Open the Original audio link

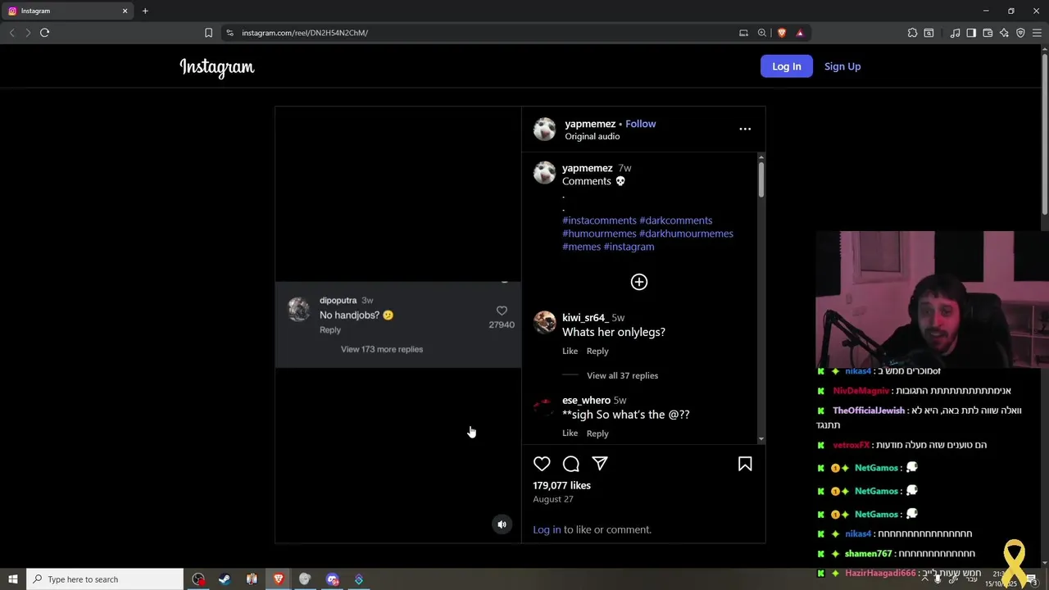click(593, 137)
